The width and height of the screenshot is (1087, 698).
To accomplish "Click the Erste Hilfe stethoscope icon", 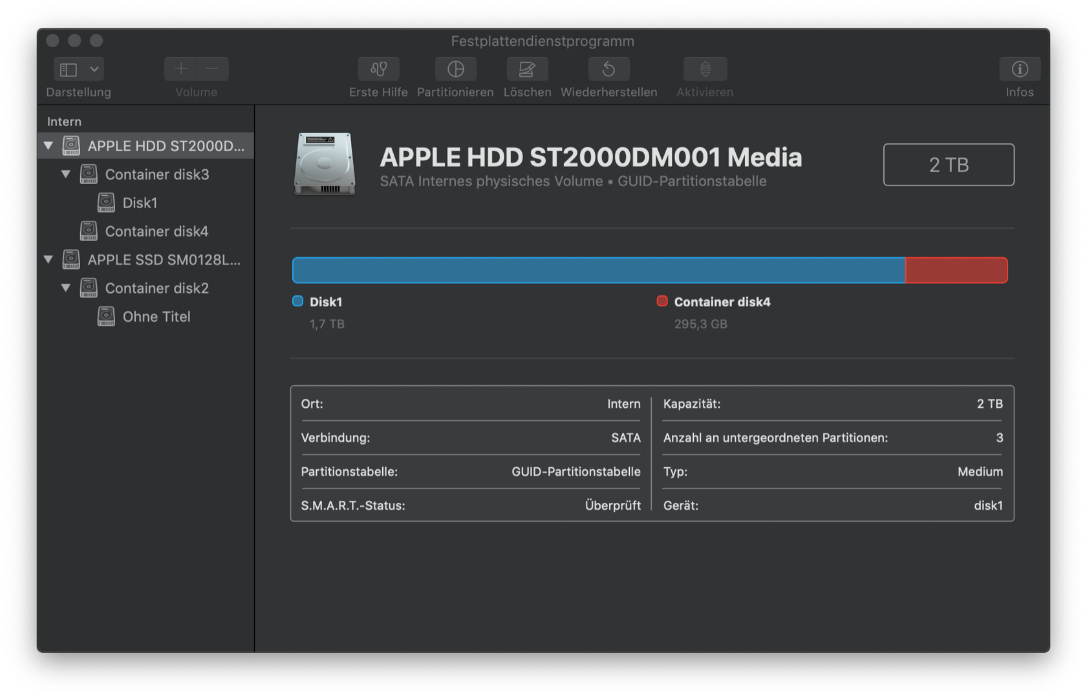I will coord(378,69).
